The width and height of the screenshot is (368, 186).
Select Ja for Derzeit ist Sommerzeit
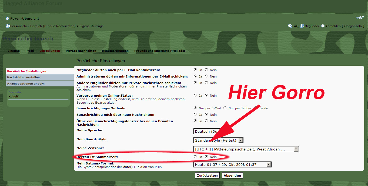(x=195, y=157)
